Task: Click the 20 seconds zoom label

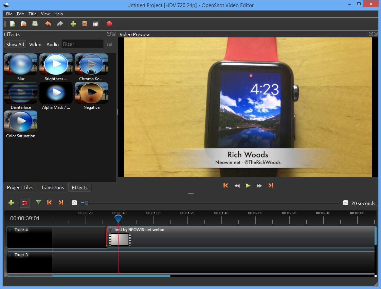Action: pyautogui.click(x=363, y=203)
